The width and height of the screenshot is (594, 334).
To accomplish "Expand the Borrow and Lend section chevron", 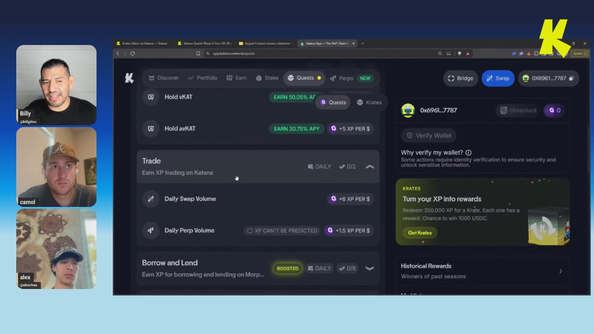I will (370, 268).
